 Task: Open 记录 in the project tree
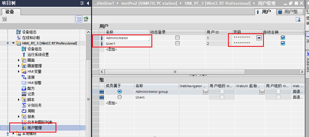[x=31, y=94]
